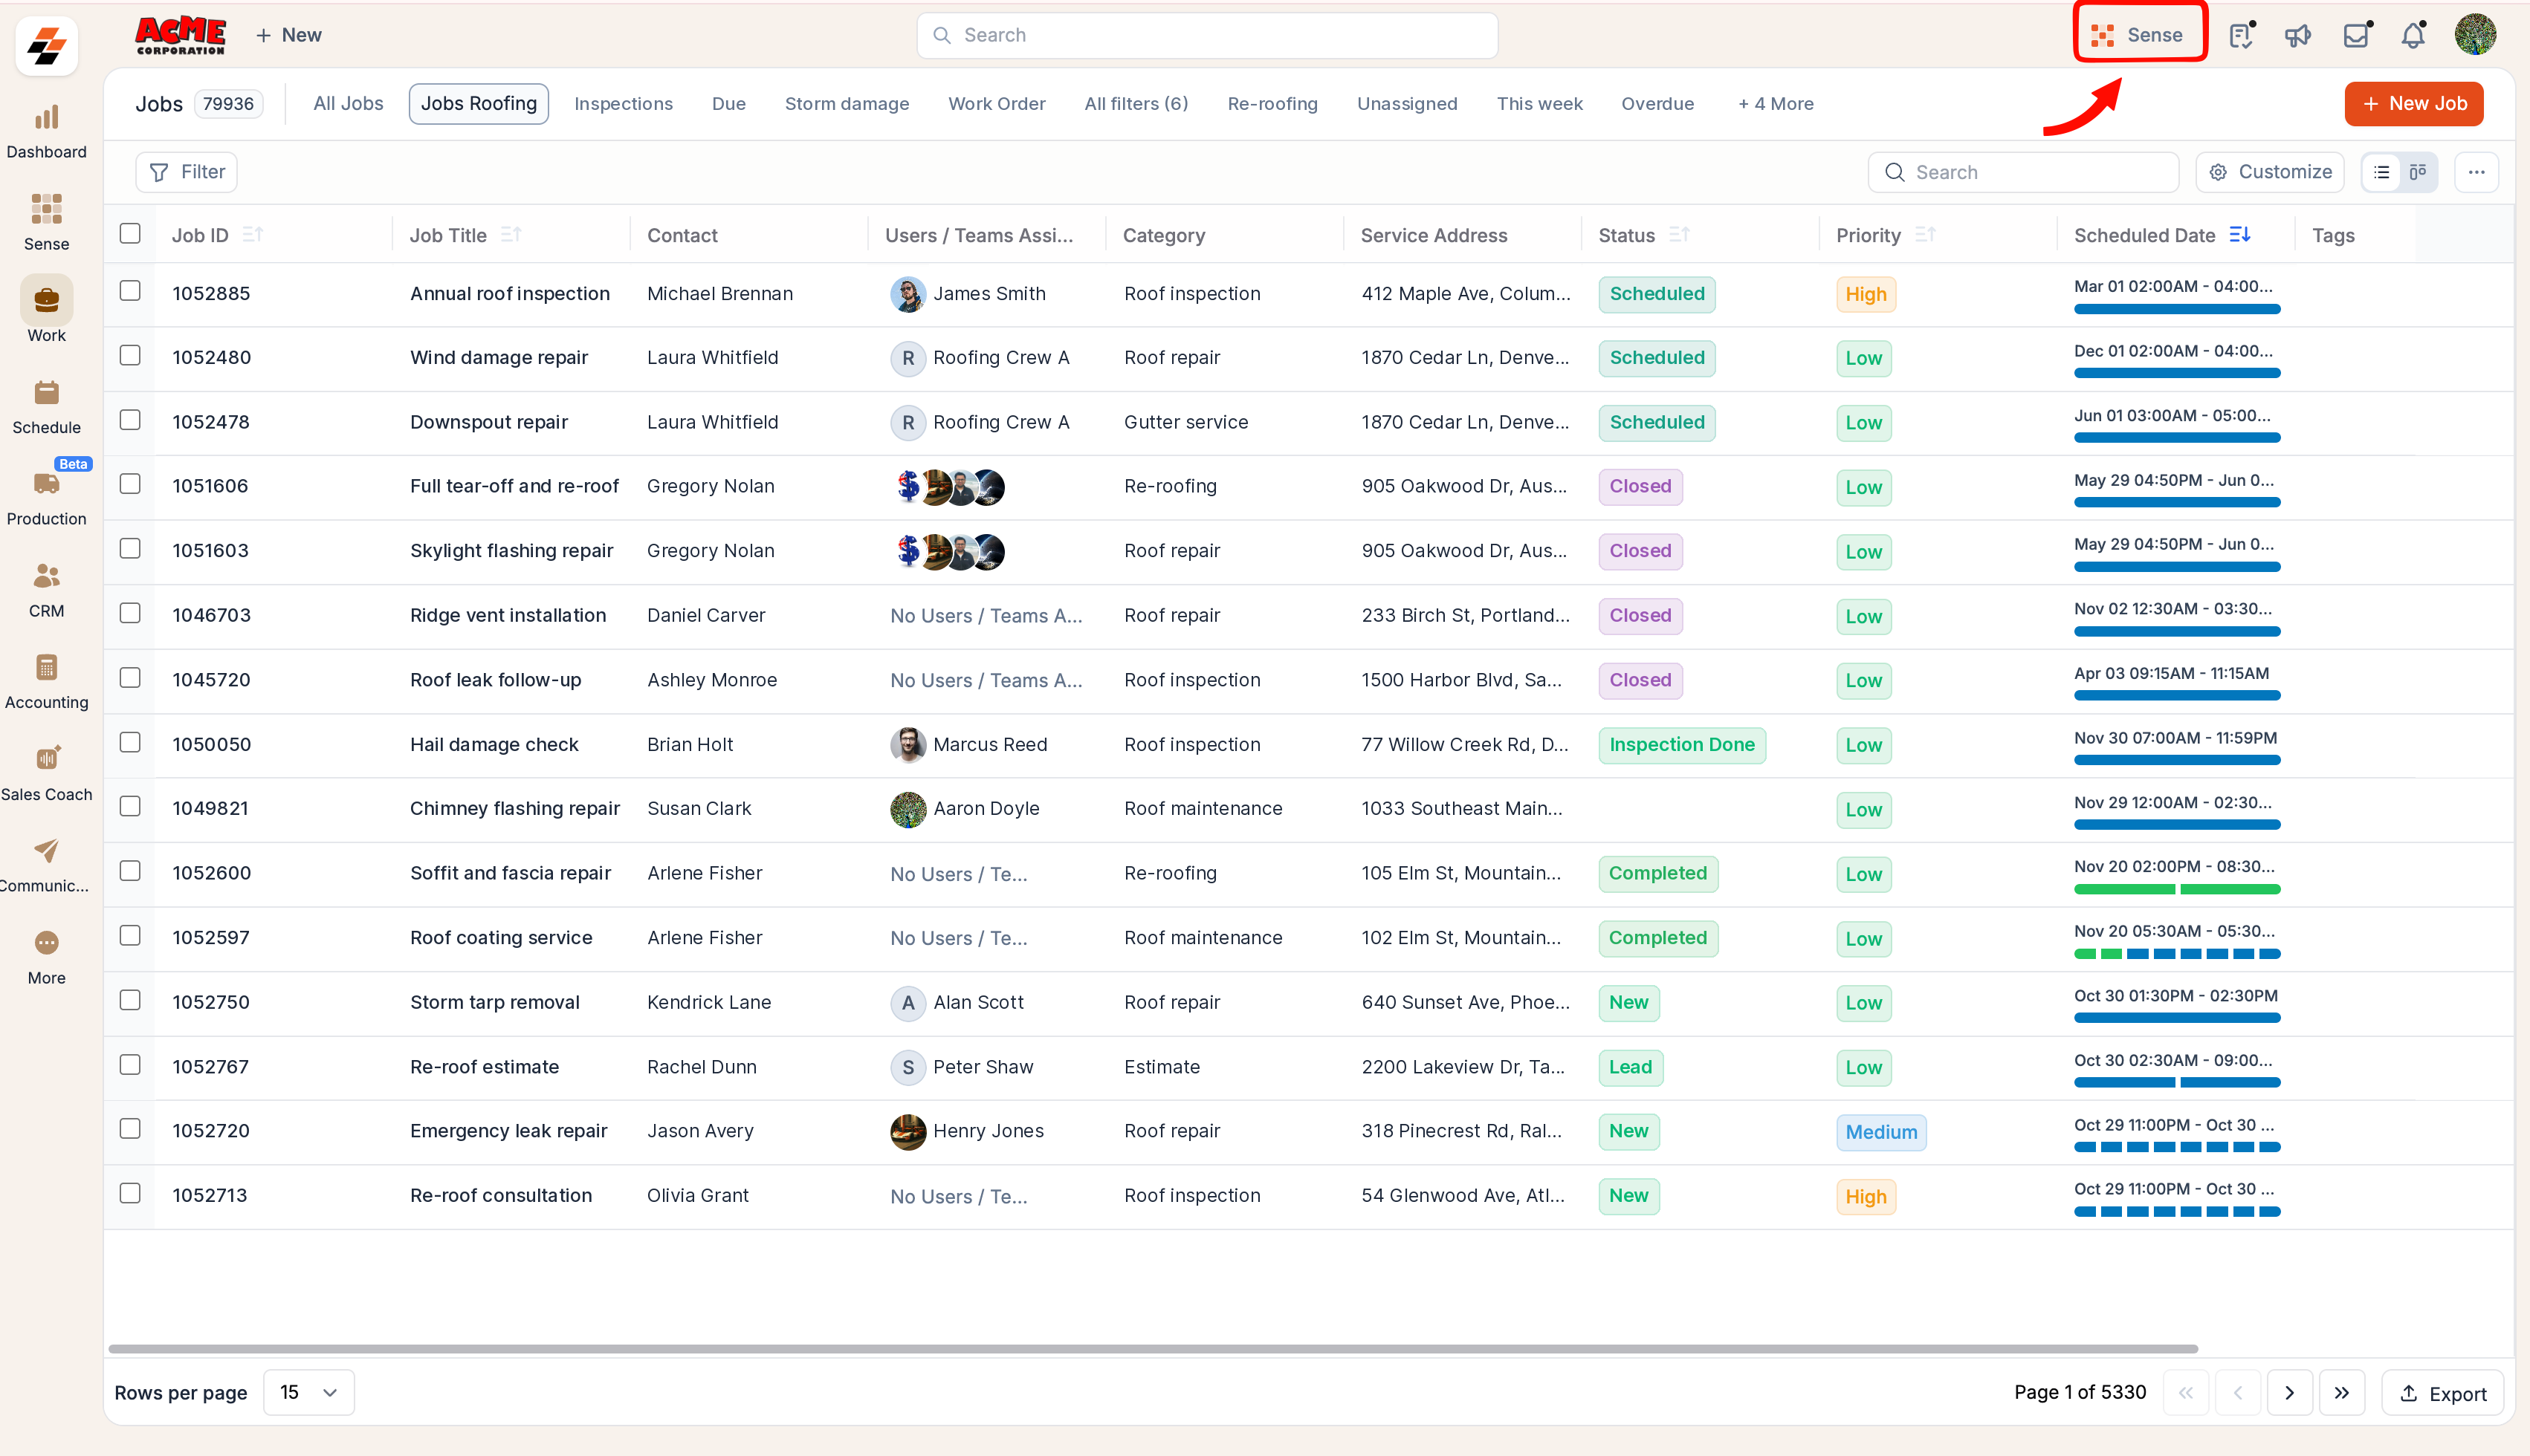This screenshot has width=2530, height=1456.
Task: Switch to the All Jobs tab
Action: (x=348, y=104)
